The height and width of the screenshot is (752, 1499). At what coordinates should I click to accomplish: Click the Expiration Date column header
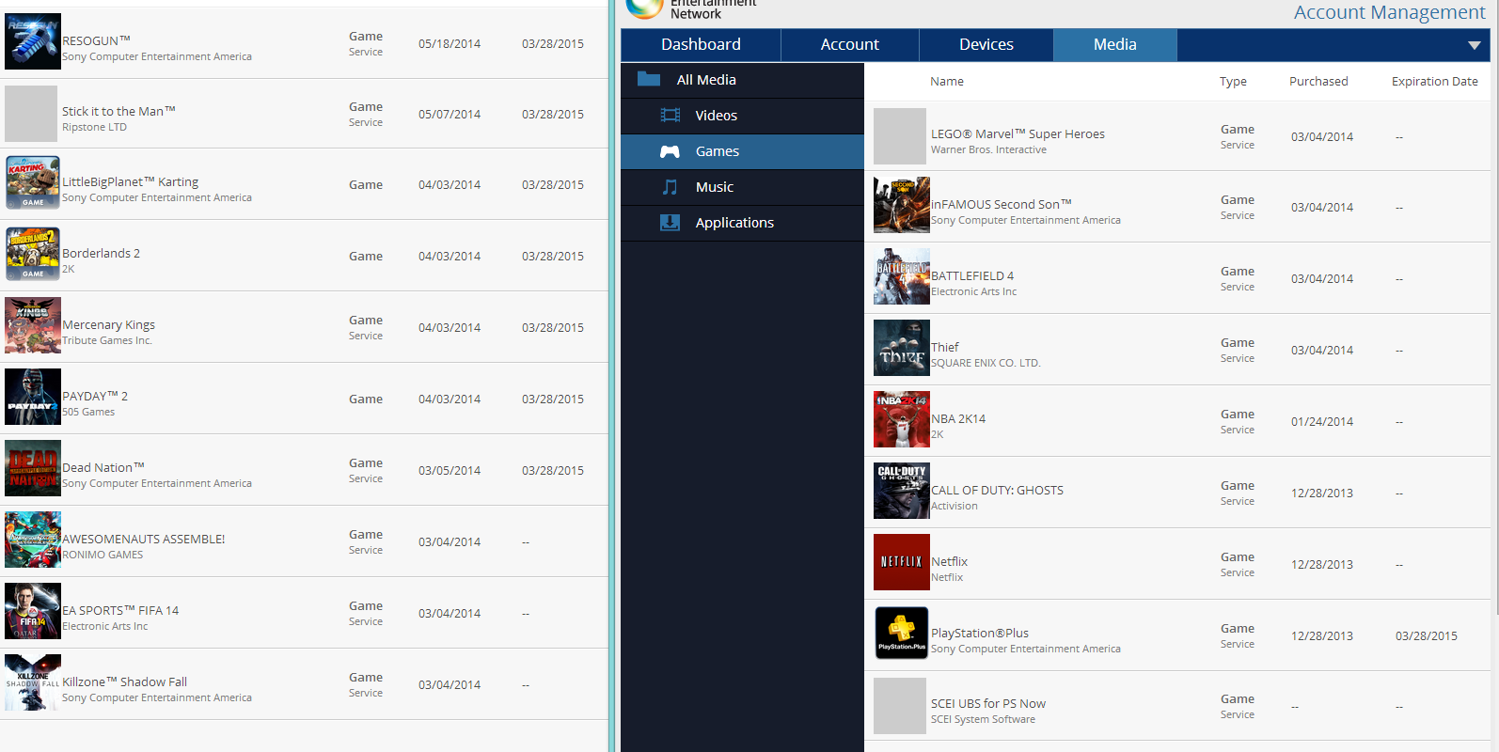coord(1434,82)
